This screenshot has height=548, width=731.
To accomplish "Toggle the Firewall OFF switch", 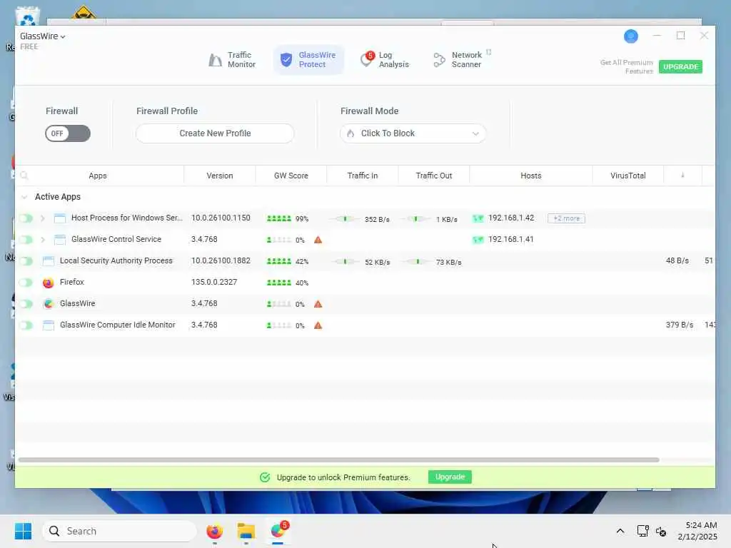I will point(68,133).
